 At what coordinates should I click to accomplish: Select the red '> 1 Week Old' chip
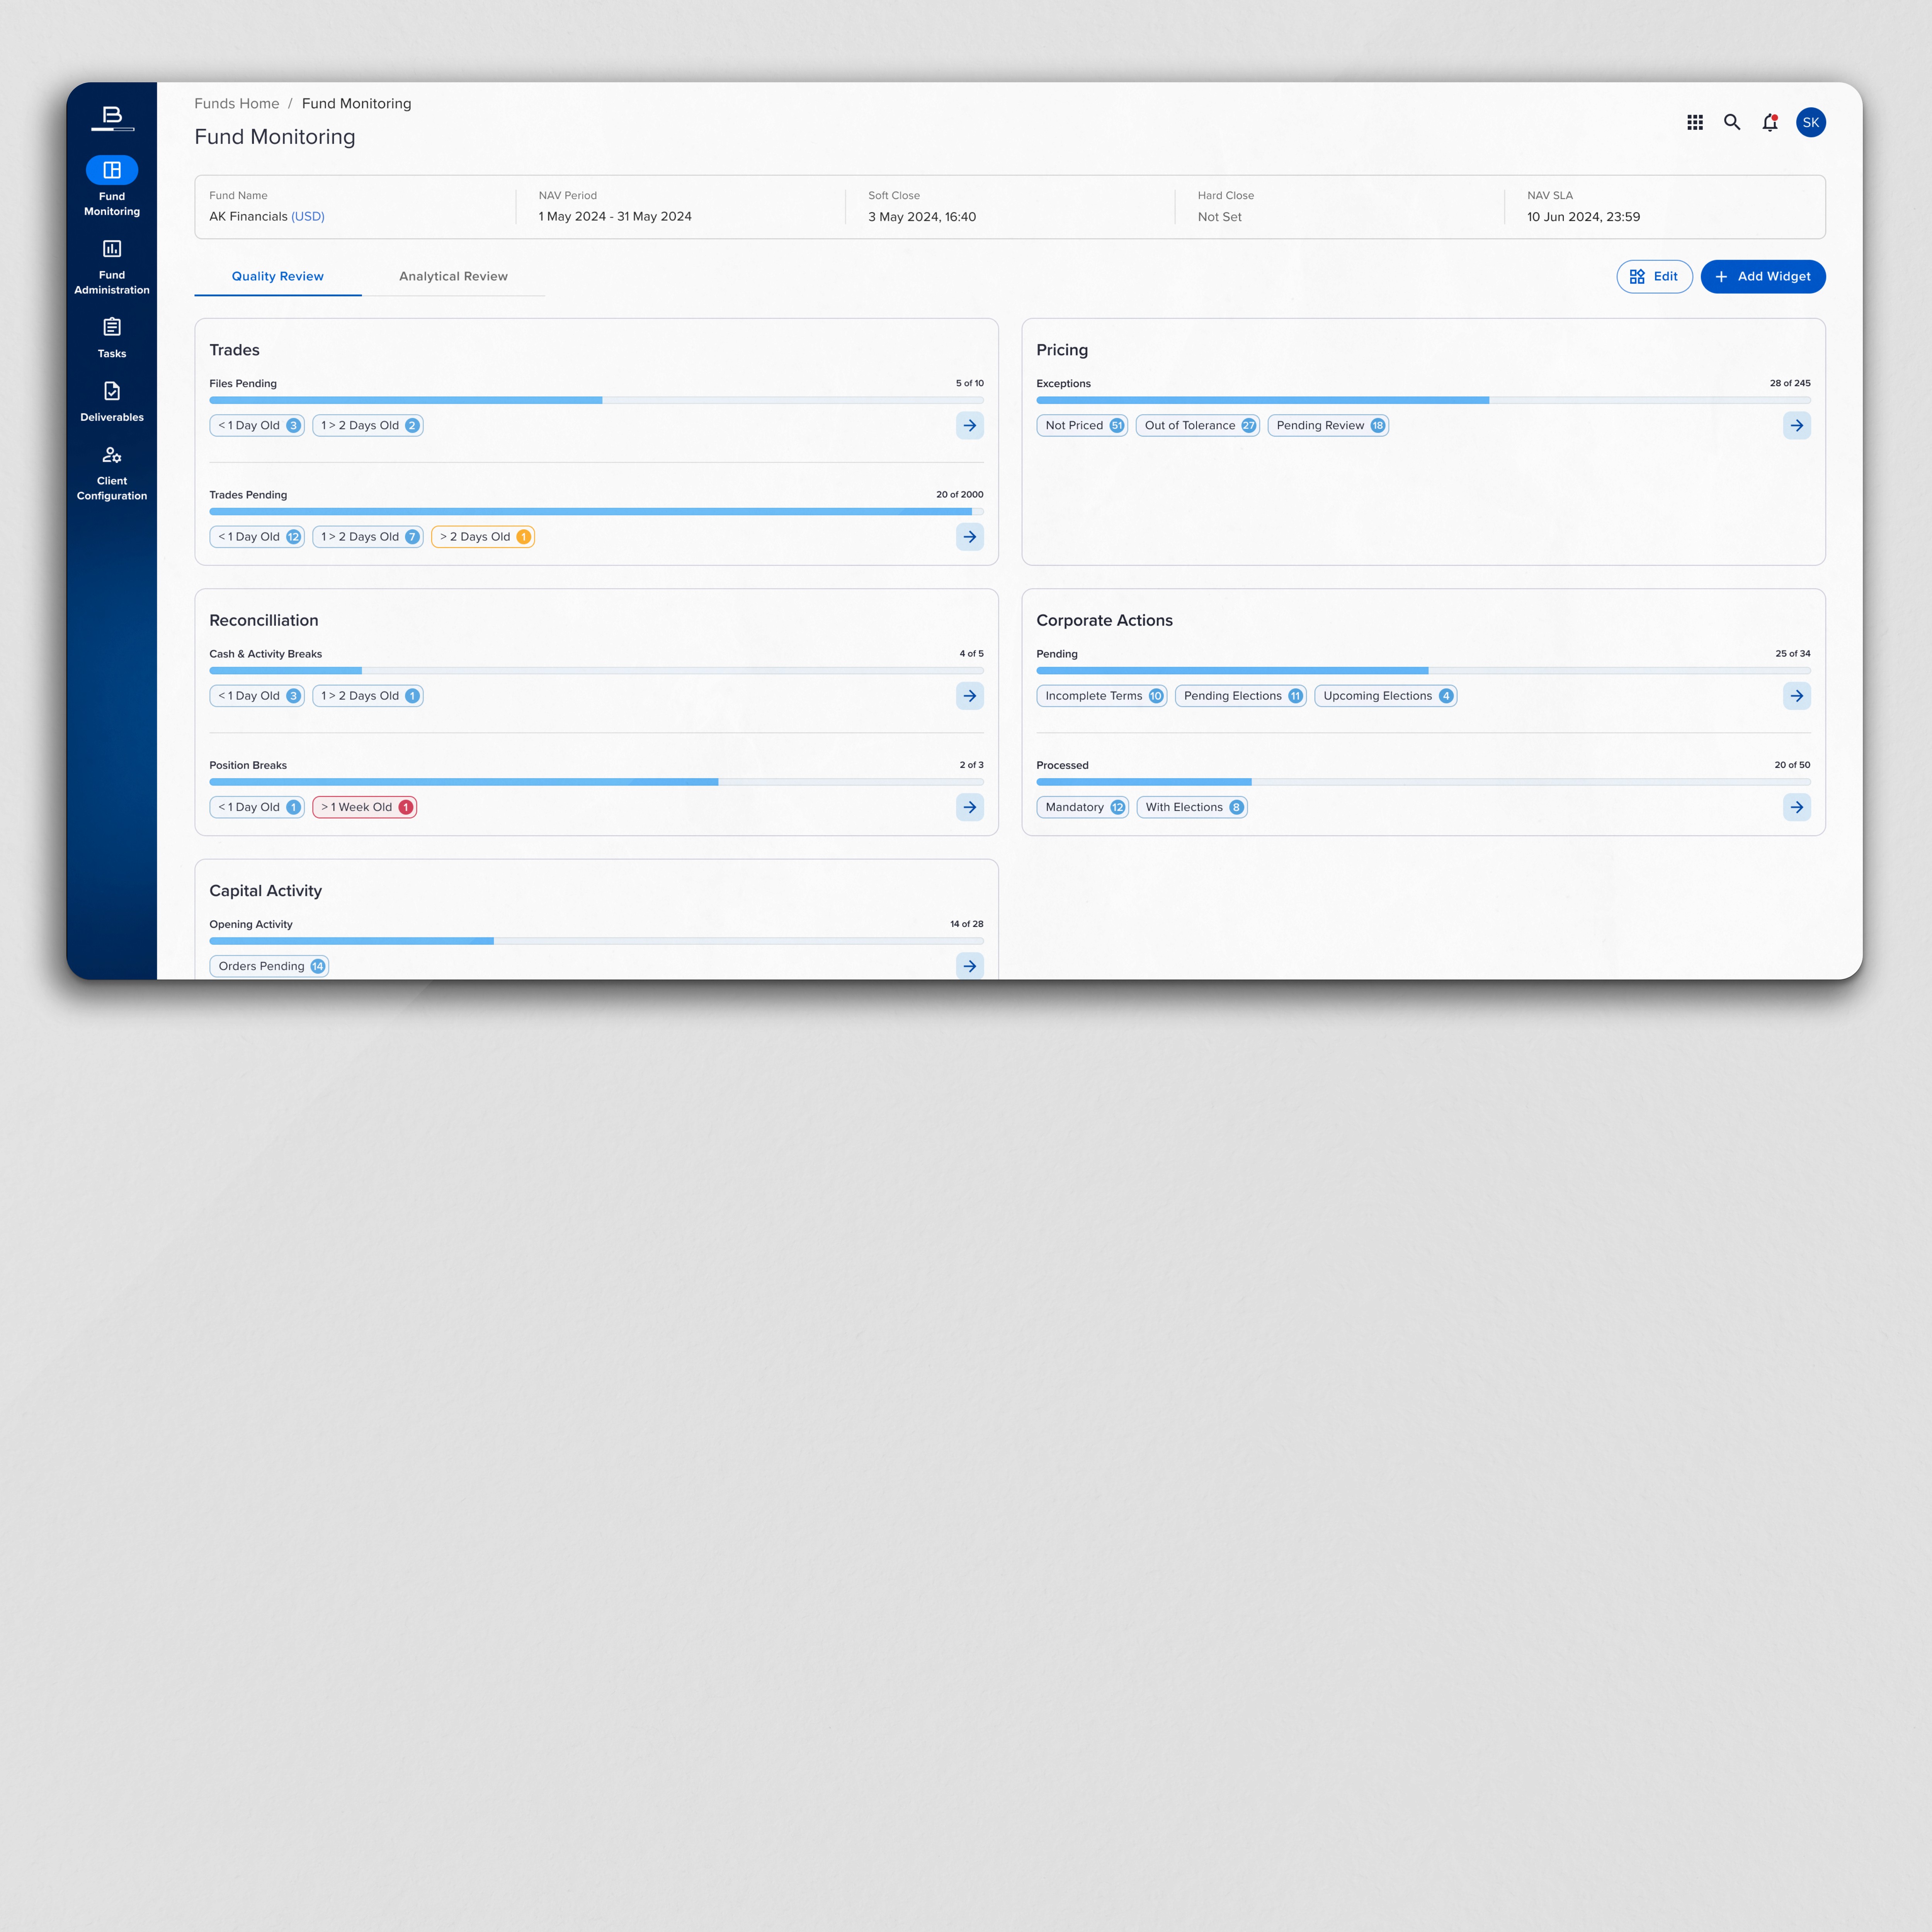tap(365, 807)
